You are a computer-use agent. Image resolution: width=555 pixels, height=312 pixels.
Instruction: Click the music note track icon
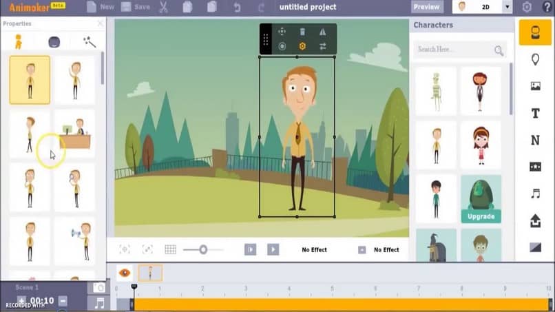99,304
